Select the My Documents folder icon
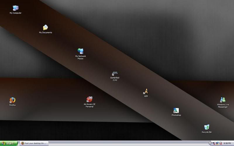This screenshot has width=234, height=146. [45, 27]
